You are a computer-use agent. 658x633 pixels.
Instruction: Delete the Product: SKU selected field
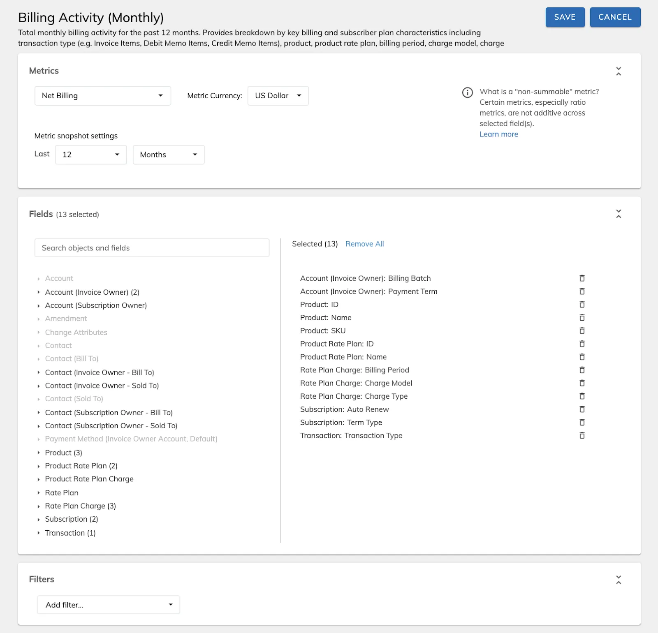pyautogui.click(x=582, y=331)
